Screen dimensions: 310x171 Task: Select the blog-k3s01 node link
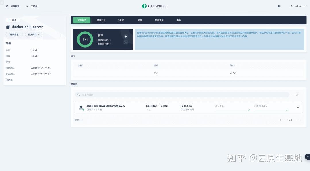click(152, 106)
